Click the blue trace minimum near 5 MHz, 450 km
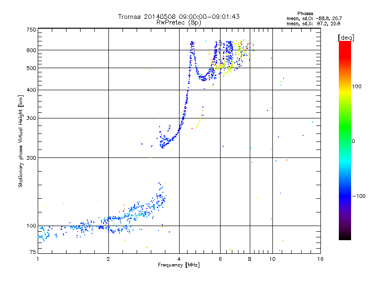The height and width of the screenshot is (282, 377). tap(204, 78)
